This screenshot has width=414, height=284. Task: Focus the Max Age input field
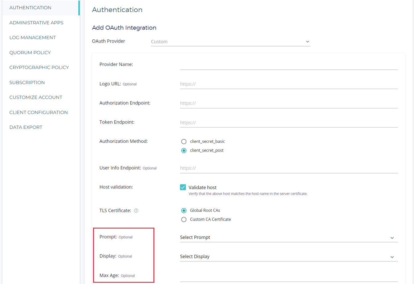[x=289, y=276]
